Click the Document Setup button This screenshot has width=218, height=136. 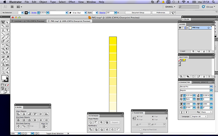pos(138,13)
